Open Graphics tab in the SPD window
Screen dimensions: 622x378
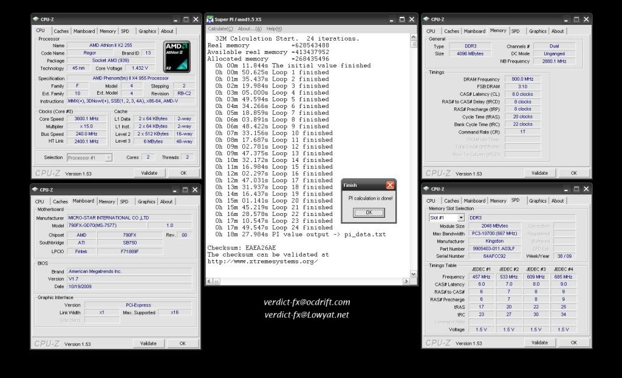(538, 201)
